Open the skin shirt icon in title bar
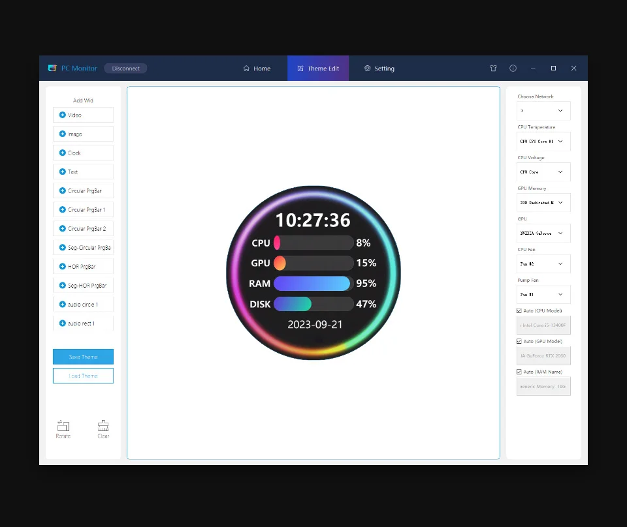The height and width of the screenshot is (527, 627). (x=494, y=68)
